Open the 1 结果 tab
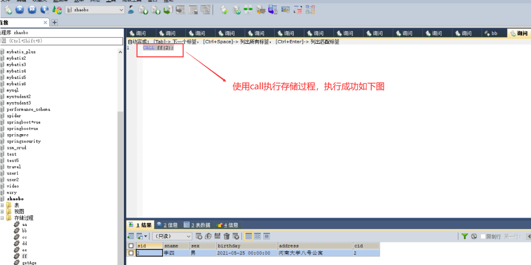 point(140,225)
